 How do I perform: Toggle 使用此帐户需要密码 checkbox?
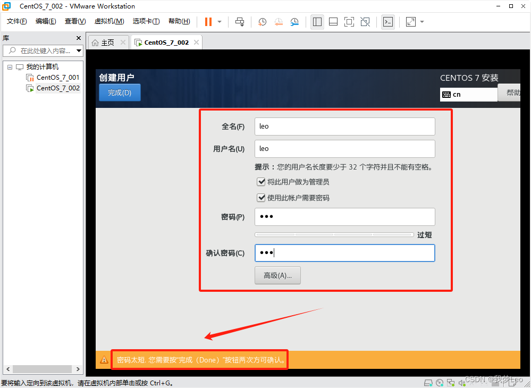coord(261,198)
